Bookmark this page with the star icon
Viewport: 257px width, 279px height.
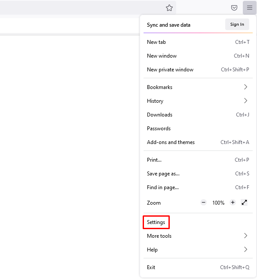tap(169, 8)
